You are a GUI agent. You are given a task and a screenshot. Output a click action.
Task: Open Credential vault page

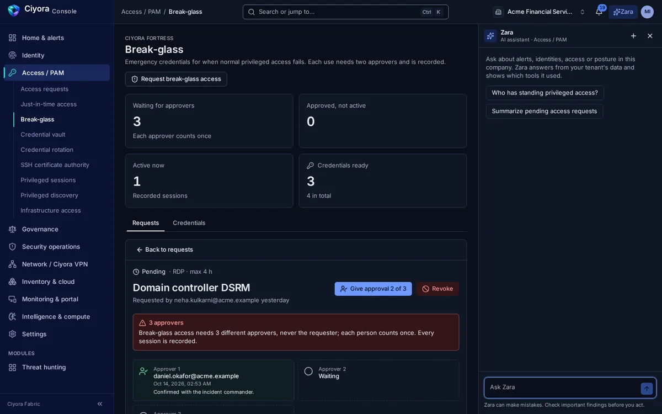(43, 135)
